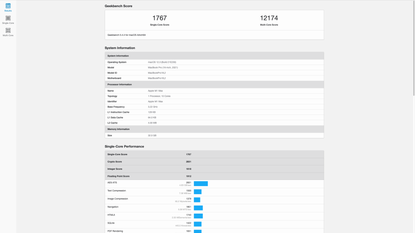This screenshot has width=415, height=233.
Task: Select the Model value MacBook Pro (16-inch, 2021)
Action: (163, 68)
